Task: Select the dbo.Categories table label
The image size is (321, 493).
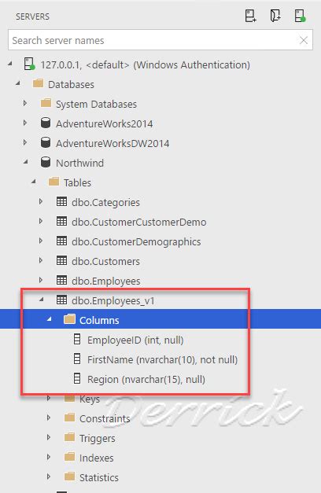Action: coord(105,203)
